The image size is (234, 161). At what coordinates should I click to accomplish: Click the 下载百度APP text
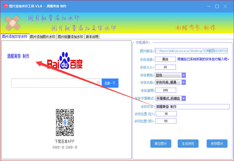point(65,141)
